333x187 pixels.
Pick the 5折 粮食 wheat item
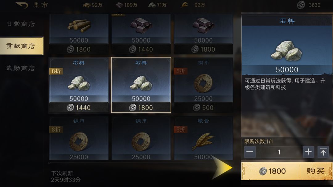coord(203,138)
